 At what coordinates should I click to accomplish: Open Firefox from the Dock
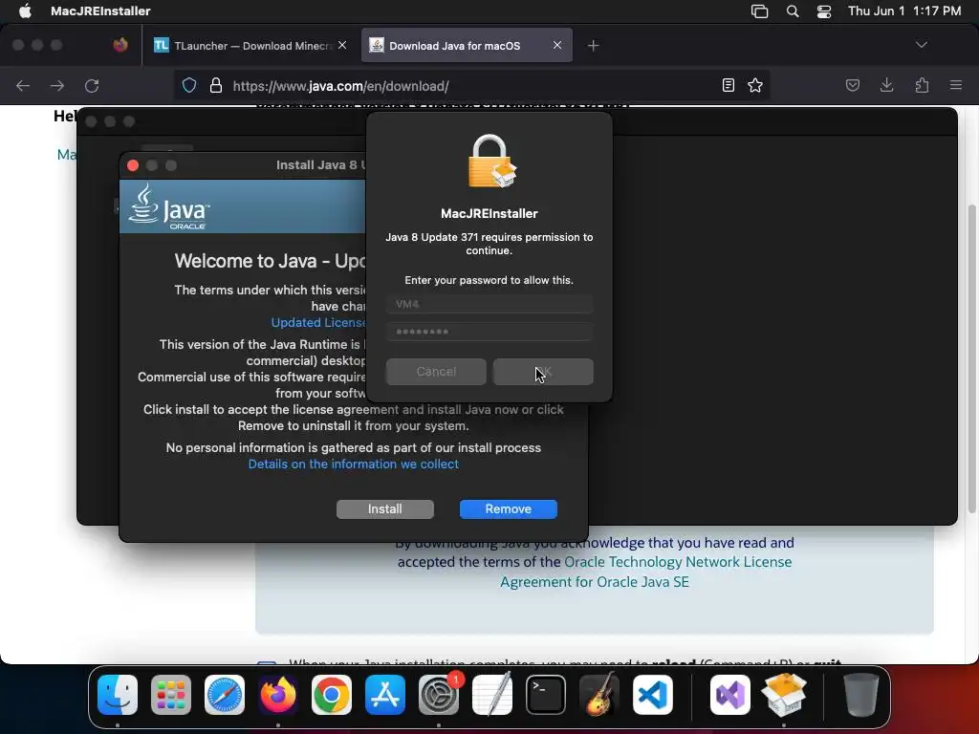[x=278, y=695]
